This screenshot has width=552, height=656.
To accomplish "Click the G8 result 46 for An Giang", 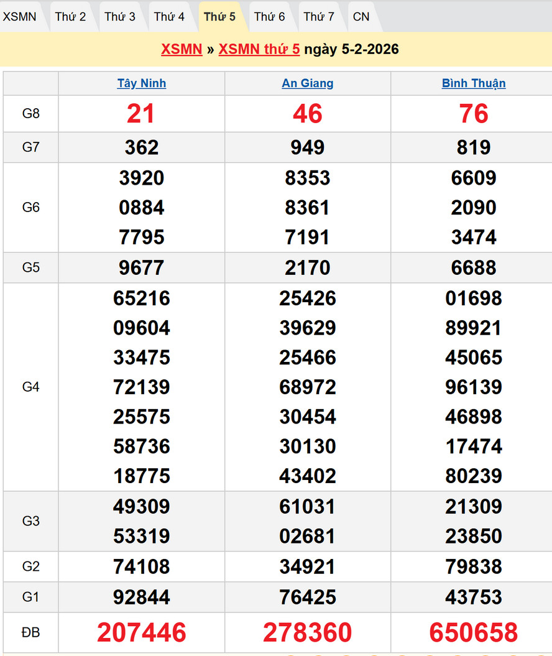I will point(308,114).
